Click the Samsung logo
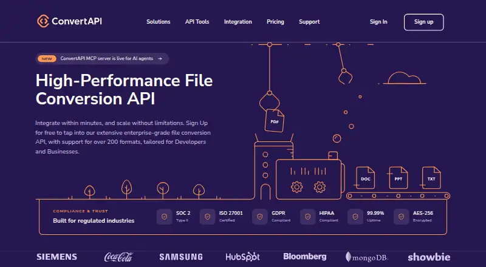Screen dimensions: 486x267 click(181, 257)
